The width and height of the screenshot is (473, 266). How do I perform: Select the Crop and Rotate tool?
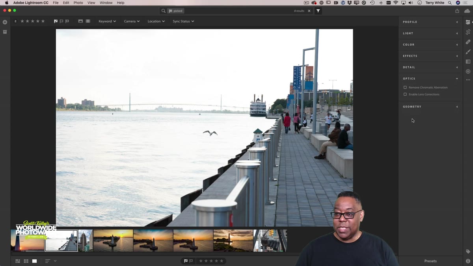468,32
